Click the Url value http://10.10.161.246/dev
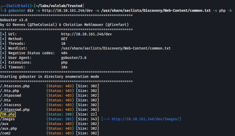This screenshot has width=235, height=136. [x=86, y=34]
